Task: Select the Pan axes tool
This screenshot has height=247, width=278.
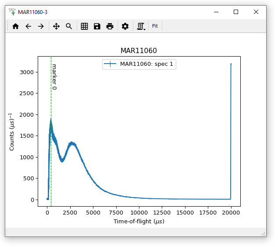Action: tap(56, 26)
